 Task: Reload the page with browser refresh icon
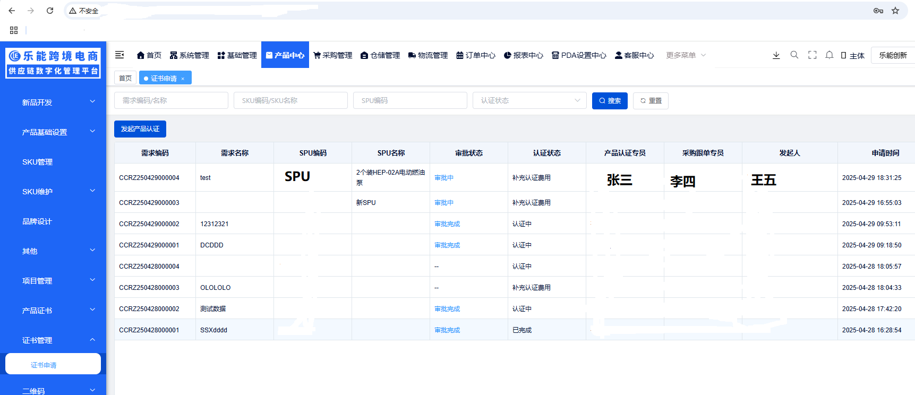pos(50,11)
